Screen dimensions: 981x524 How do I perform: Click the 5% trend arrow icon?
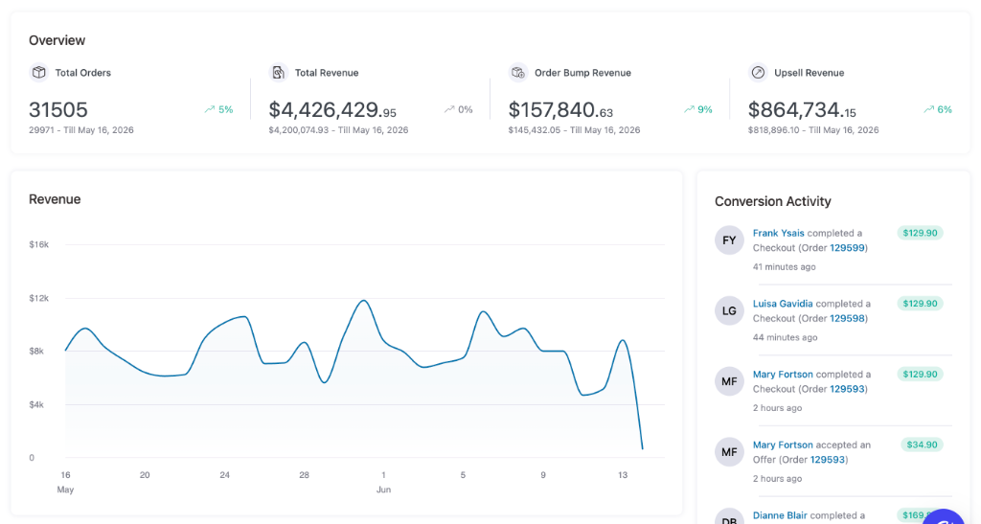point(210,109)
